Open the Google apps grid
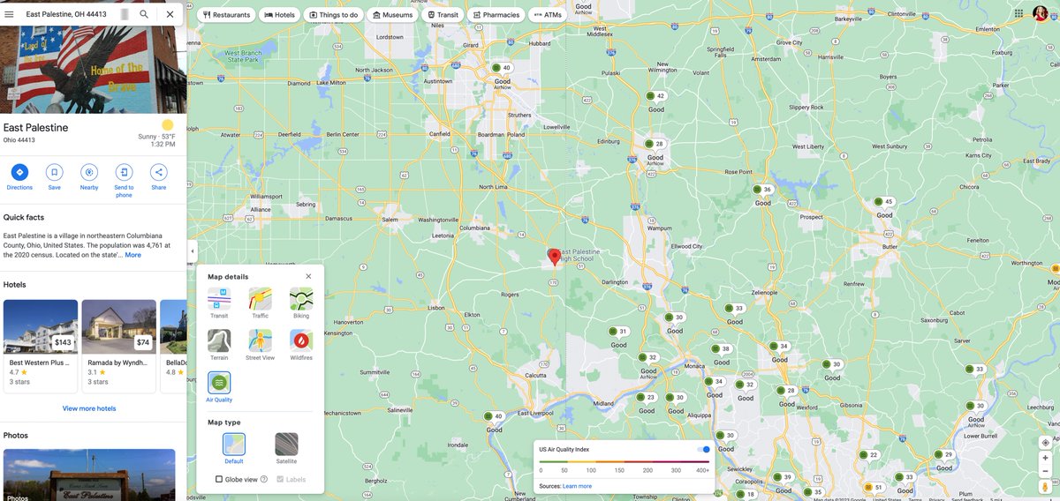 (x=1018, y=14)
